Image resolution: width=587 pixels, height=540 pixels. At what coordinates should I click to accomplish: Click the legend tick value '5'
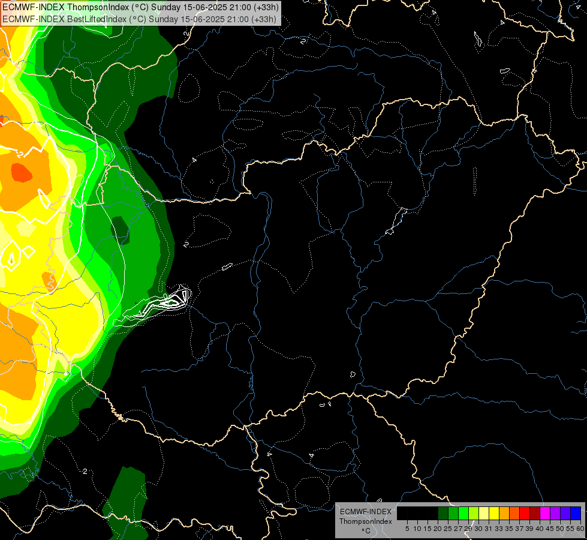point(407,529)
